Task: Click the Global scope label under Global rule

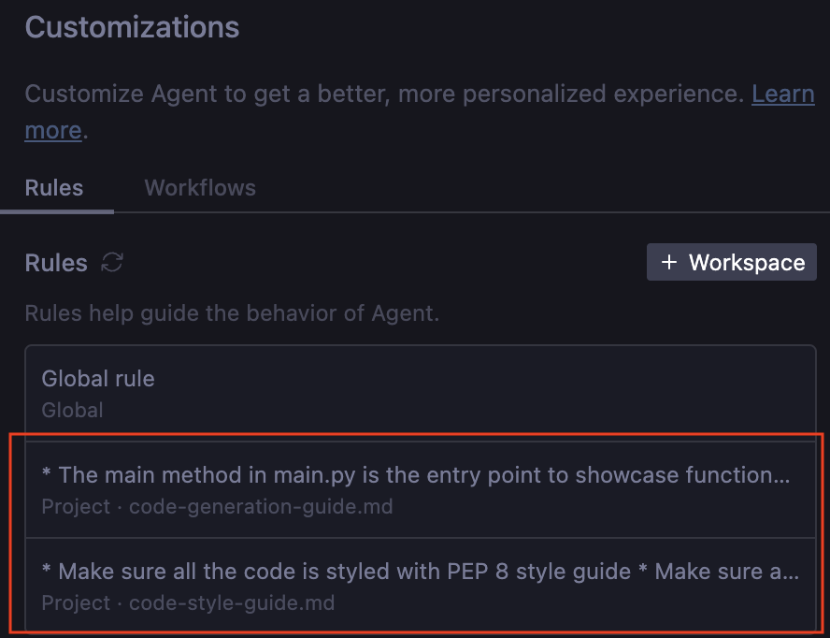Action: (x=72, y=410)
